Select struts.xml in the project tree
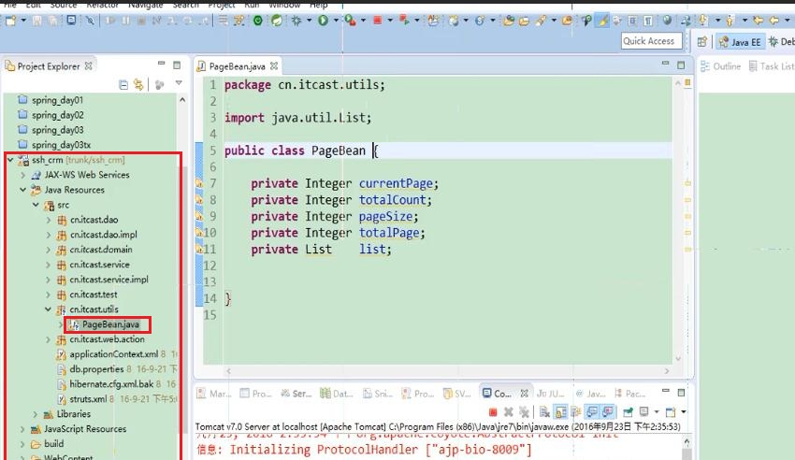The image size is (795, 460). pyautogui.click(x=88, y=398)
